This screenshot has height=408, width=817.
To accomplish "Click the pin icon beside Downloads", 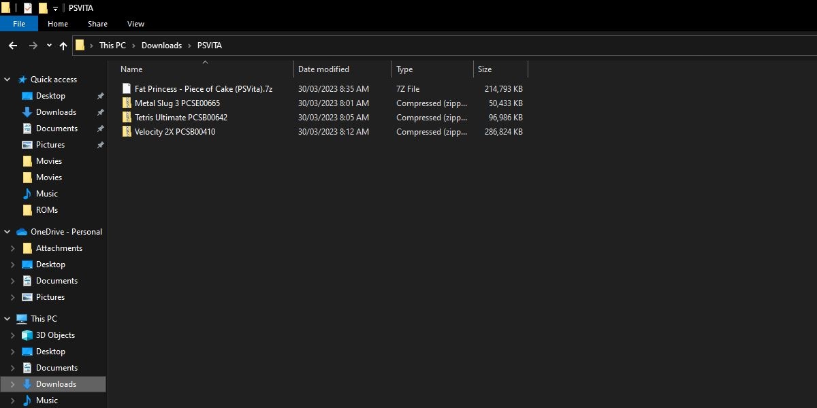I will (x=99, y=112).
